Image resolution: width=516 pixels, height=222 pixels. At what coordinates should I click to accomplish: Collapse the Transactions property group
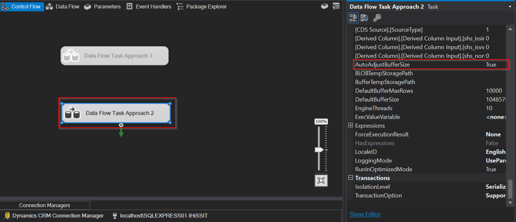350,178
